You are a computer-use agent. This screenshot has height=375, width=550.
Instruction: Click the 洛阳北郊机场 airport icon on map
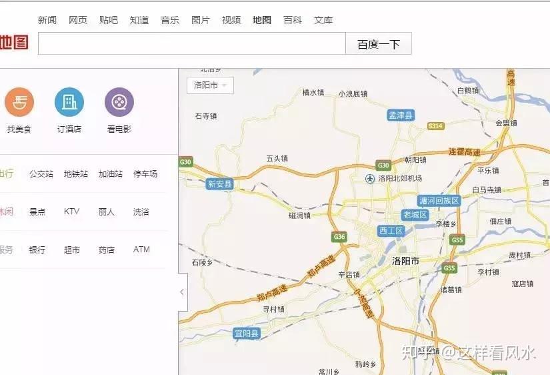370,179
